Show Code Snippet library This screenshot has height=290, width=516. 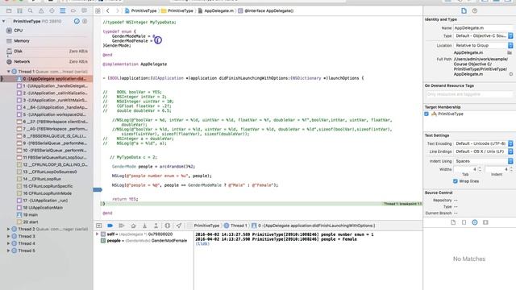point(464,222)
